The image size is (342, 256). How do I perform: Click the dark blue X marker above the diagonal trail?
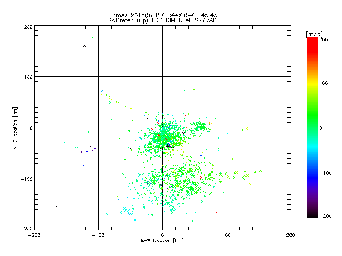click(115, 93)
